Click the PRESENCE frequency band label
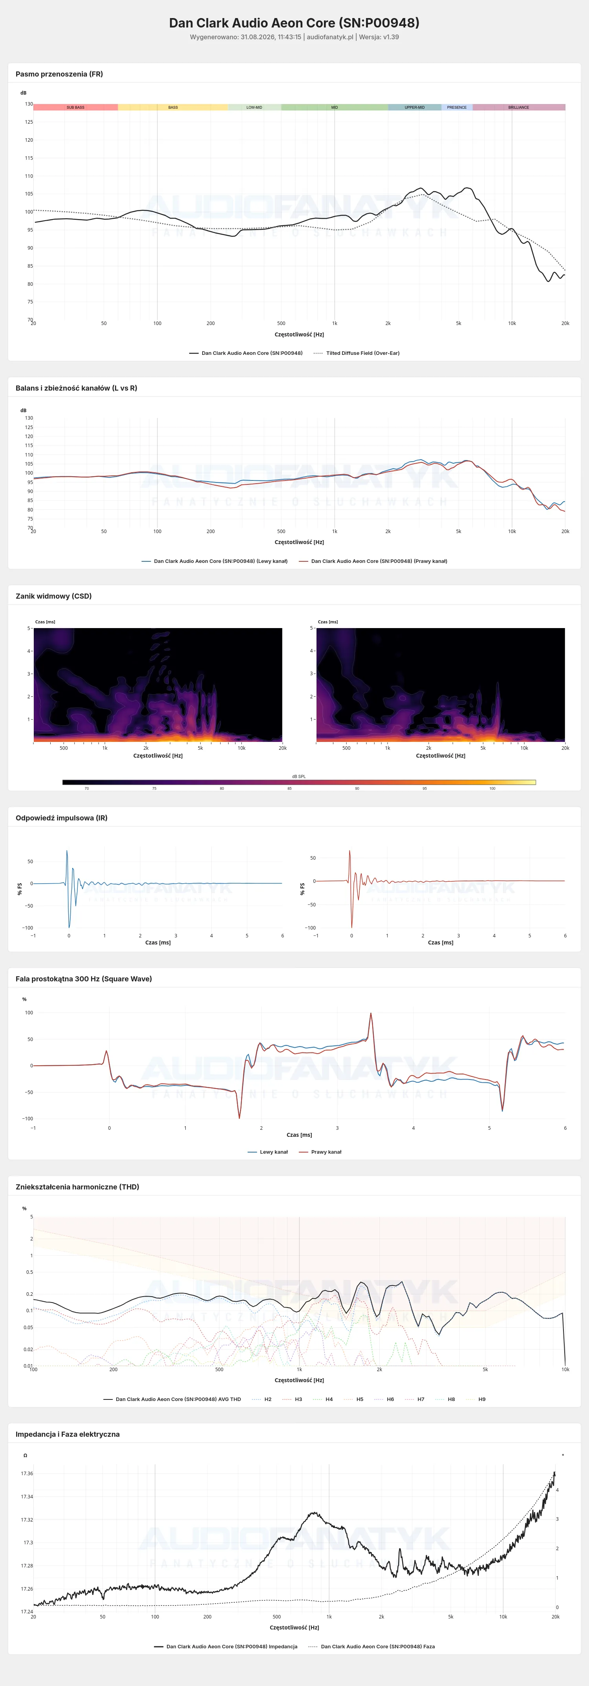This screenshot has width=589, height=1686. 457,107
